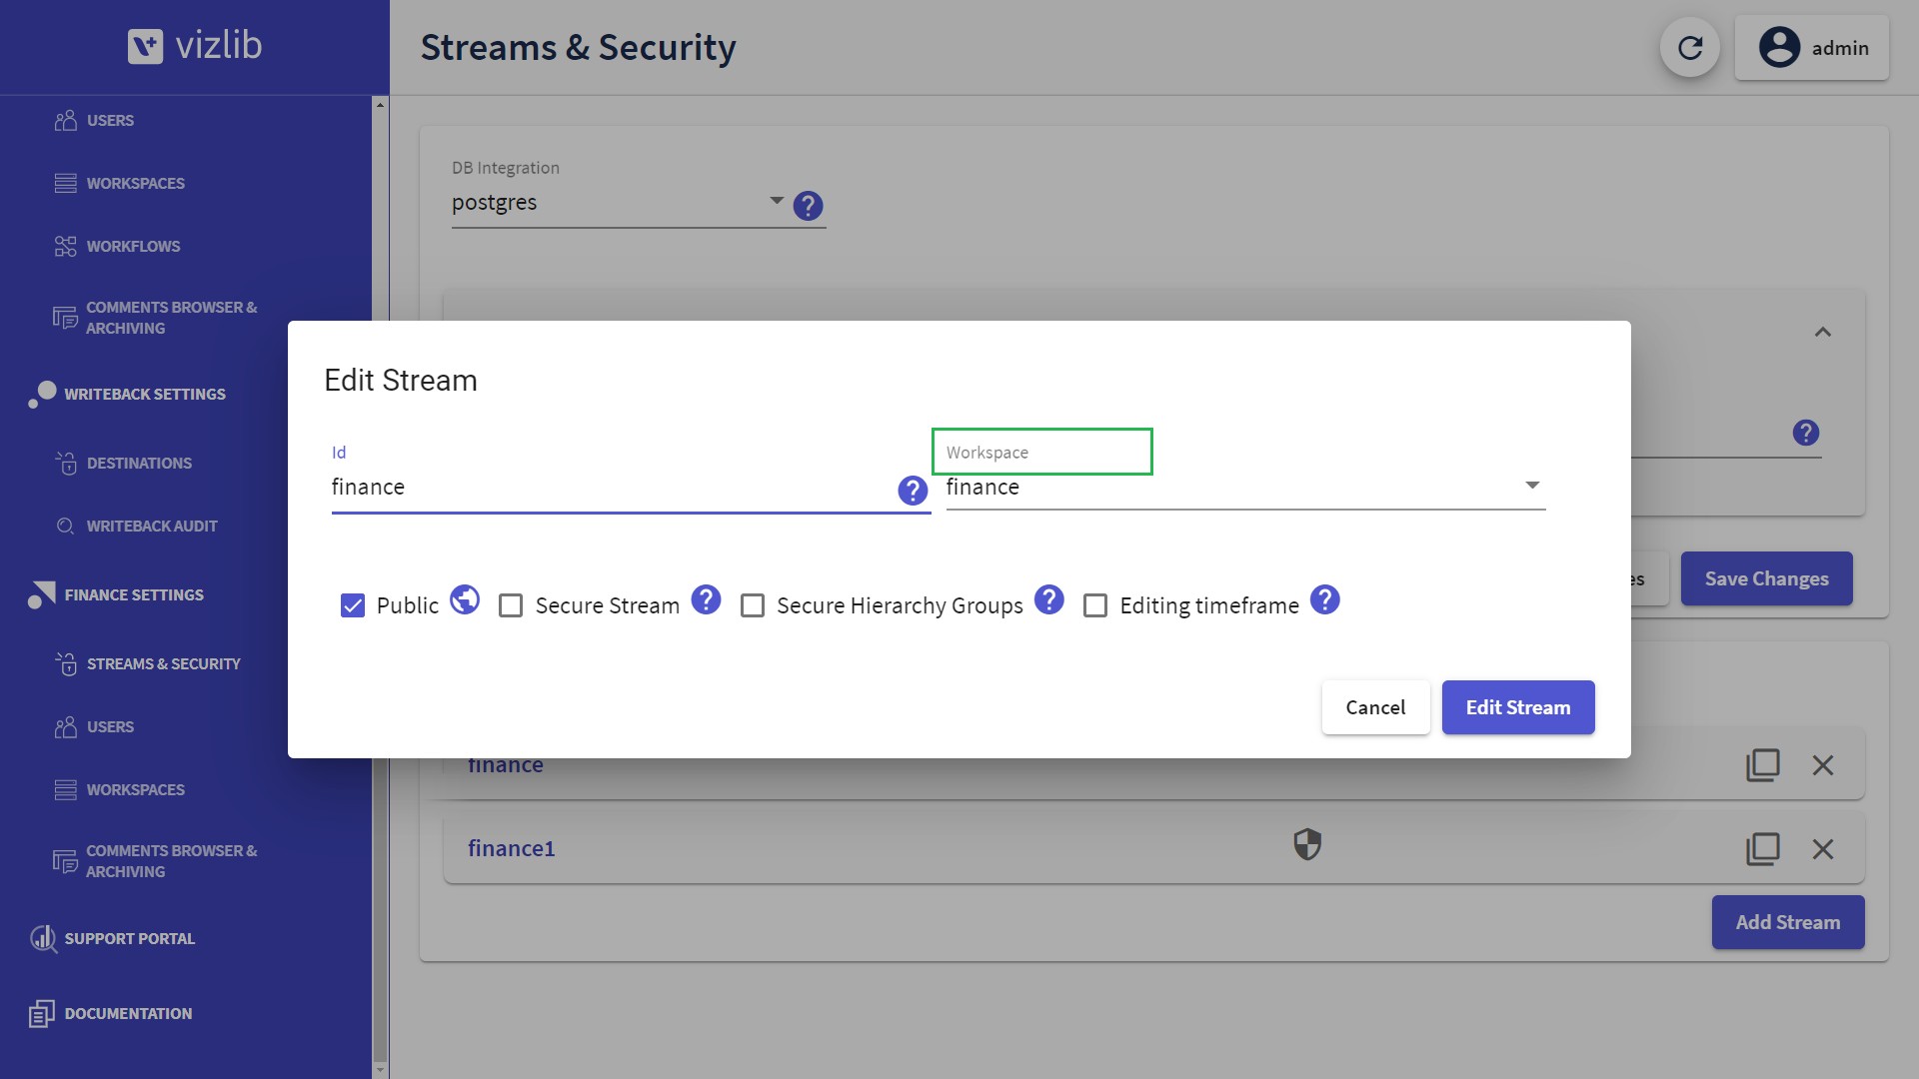Open the postgres DB Integration dropdown
Screen dimensions: 1919x1079
620,203
